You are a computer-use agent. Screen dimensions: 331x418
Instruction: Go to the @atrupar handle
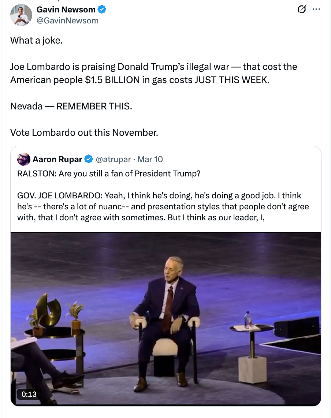pos(113,159)
